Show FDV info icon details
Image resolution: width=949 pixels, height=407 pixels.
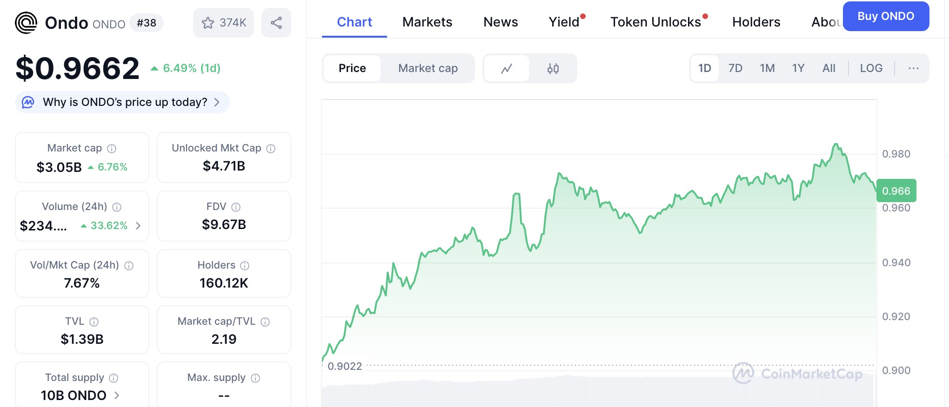tap(236, 207)
